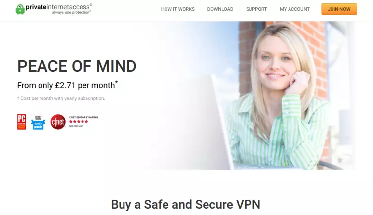Screen dimensions: 373x215
Task: Click the yearly subscription cost footnote
Action: point(61,98)
